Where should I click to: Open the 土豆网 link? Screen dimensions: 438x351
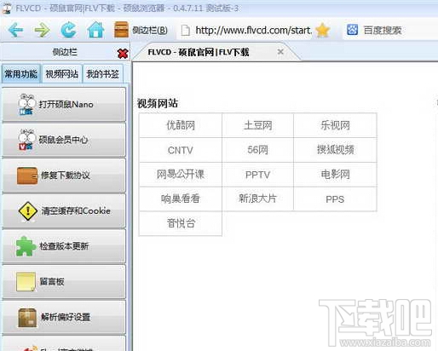257,125
